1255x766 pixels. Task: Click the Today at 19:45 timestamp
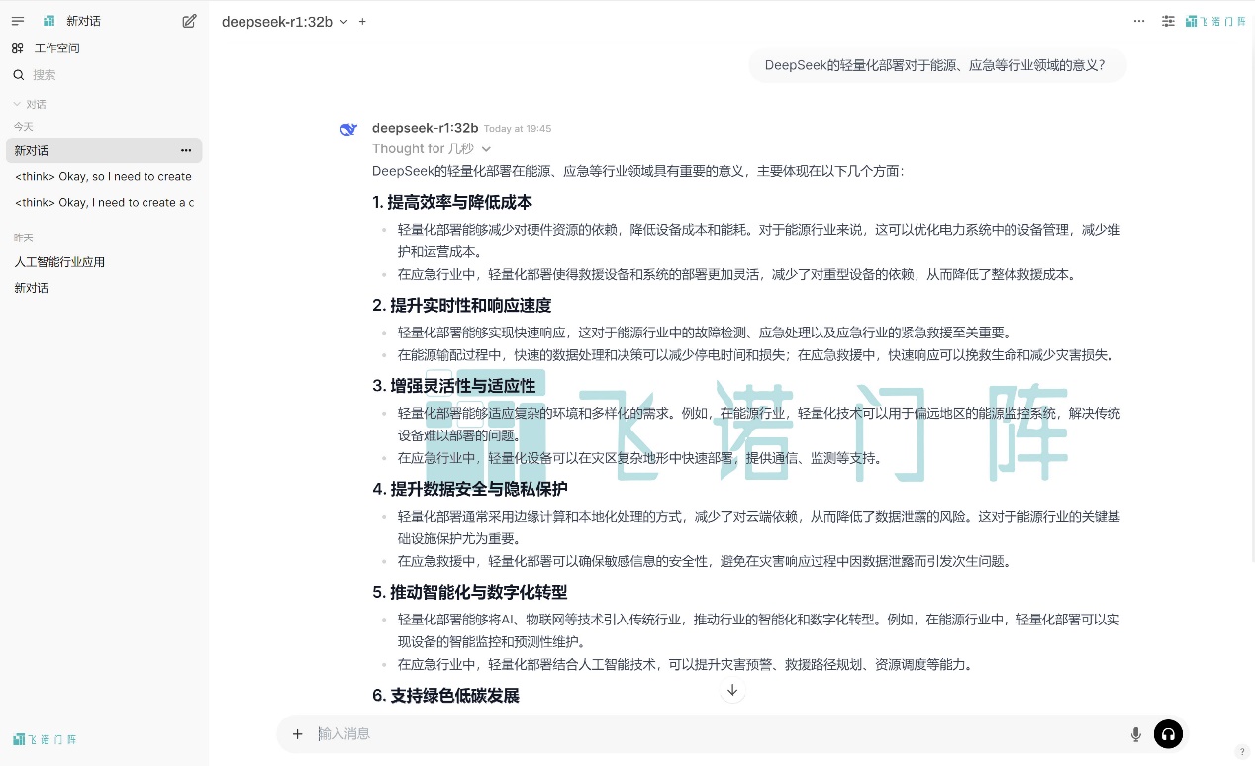(518, 129)
